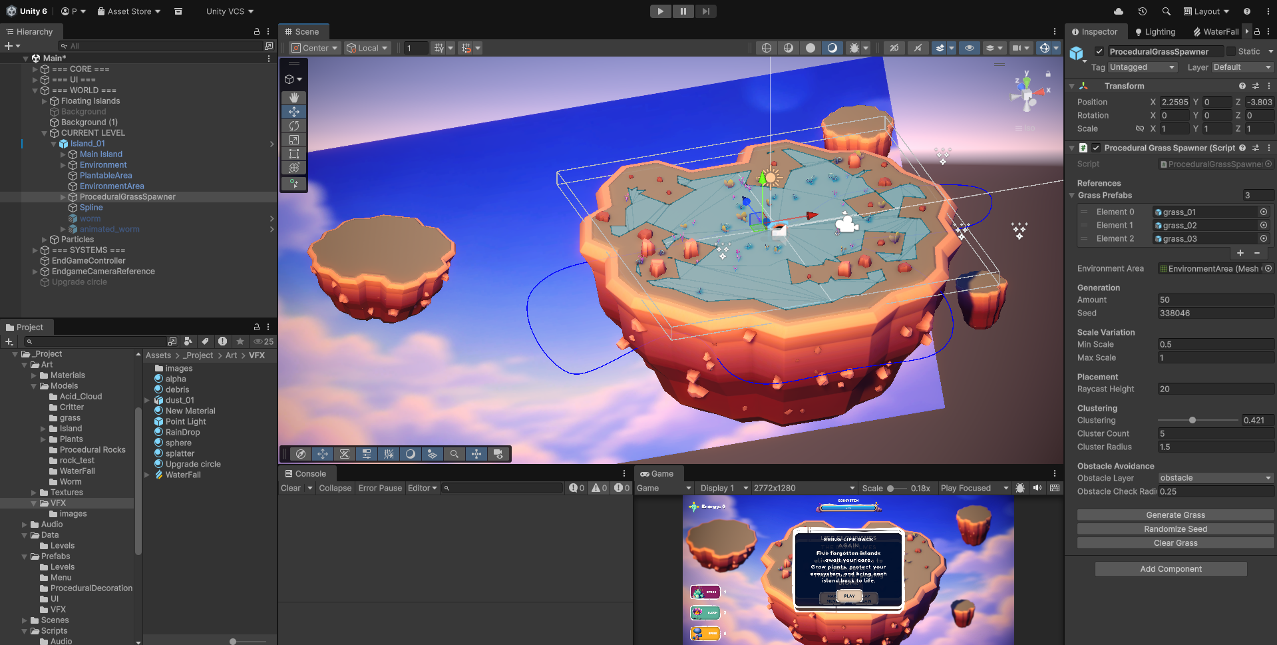Screen dimensions: 1277x645
Task: Open the Obstacle Layer dropdown
Action: 1216,478
